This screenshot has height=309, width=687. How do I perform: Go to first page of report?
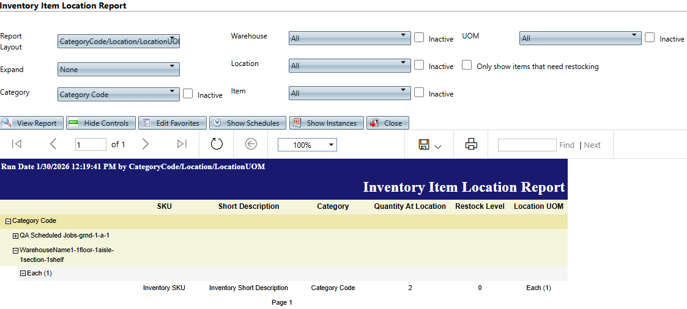17,144
